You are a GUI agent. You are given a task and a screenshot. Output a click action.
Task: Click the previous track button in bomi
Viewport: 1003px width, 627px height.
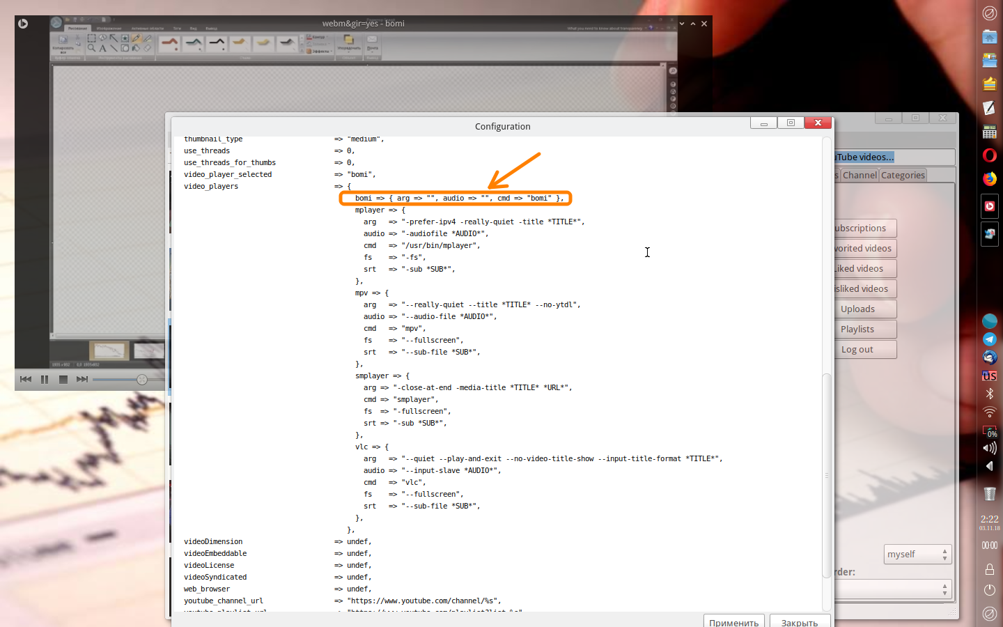(26, 379)
